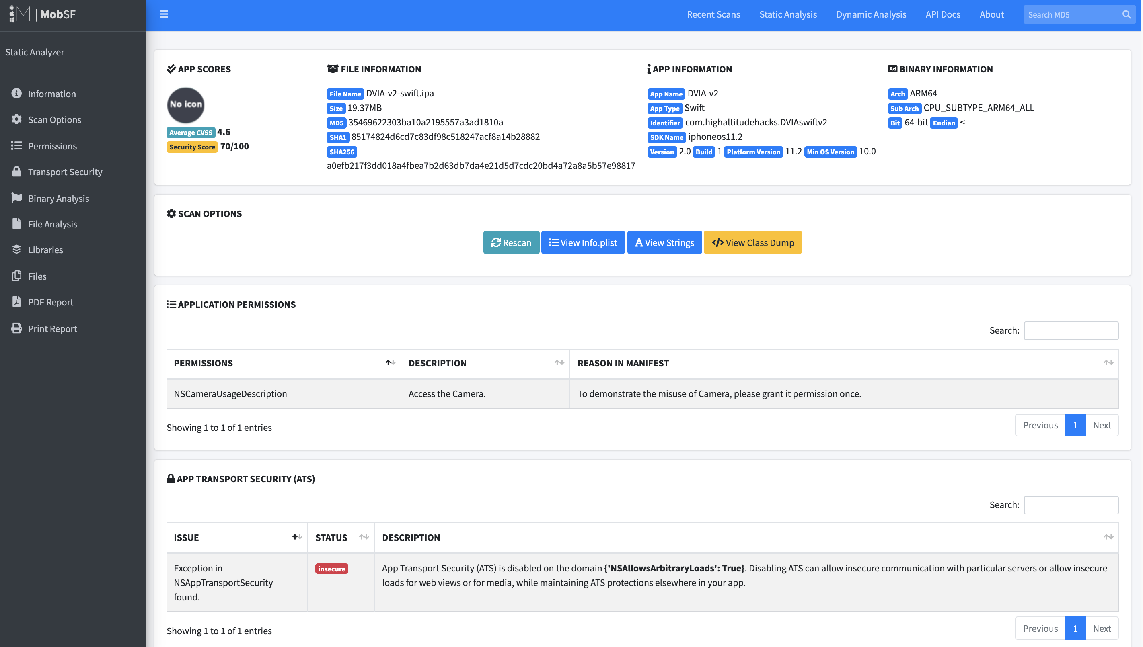Click the insecure status badge
Image resolution: width=1143 pixels, height=647 pixels.
tap(331, 568)
